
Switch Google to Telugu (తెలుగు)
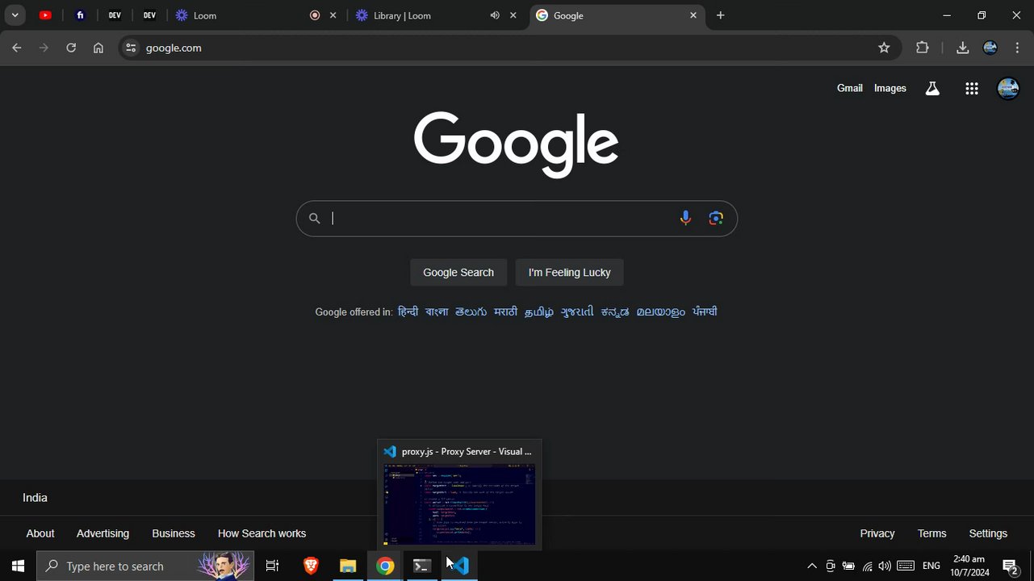tap(471, 311)
